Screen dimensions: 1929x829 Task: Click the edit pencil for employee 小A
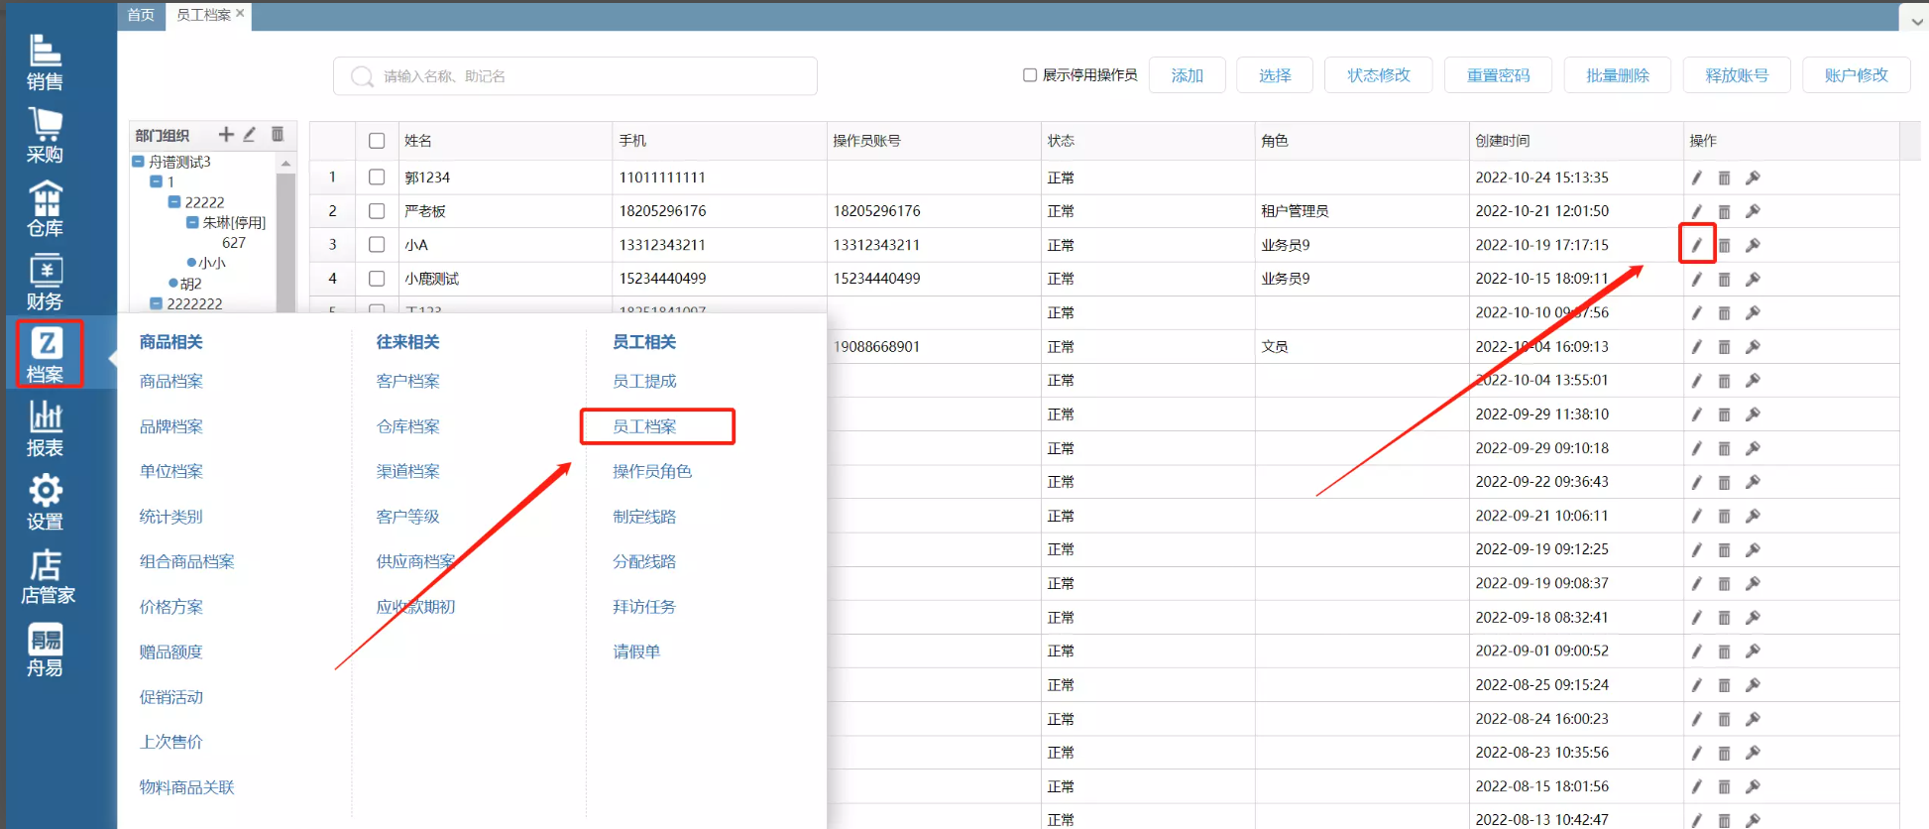(1696, 245)
